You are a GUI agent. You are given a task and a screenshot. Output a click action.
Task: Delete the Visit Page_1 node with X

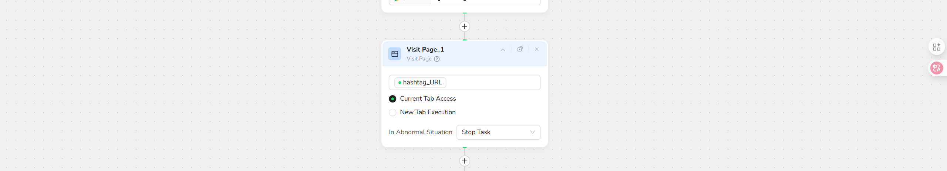click(537, 49)
